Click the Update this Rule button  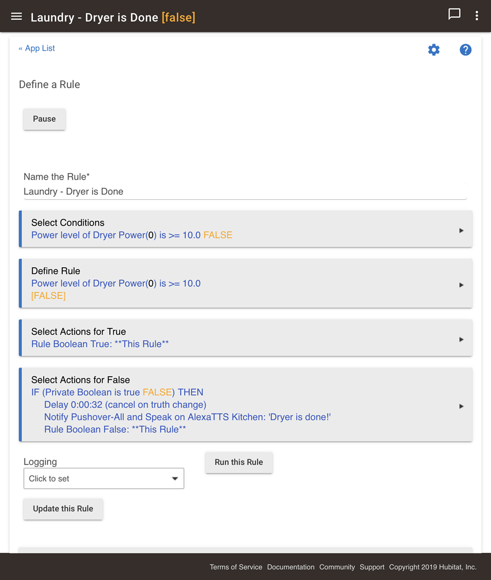pos(63,509)
